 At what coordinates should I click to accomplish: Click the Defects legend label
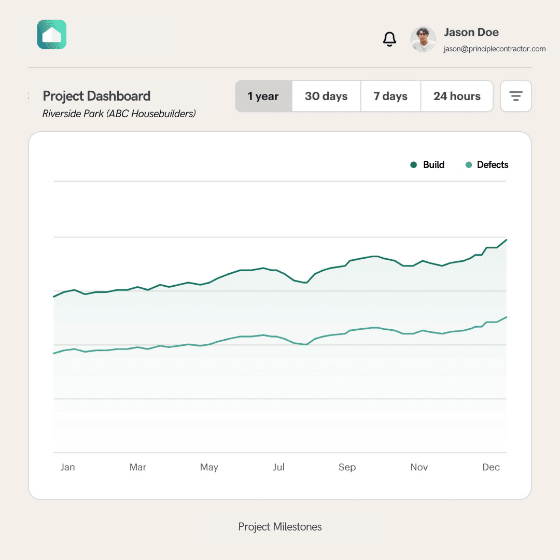point(493,165)
